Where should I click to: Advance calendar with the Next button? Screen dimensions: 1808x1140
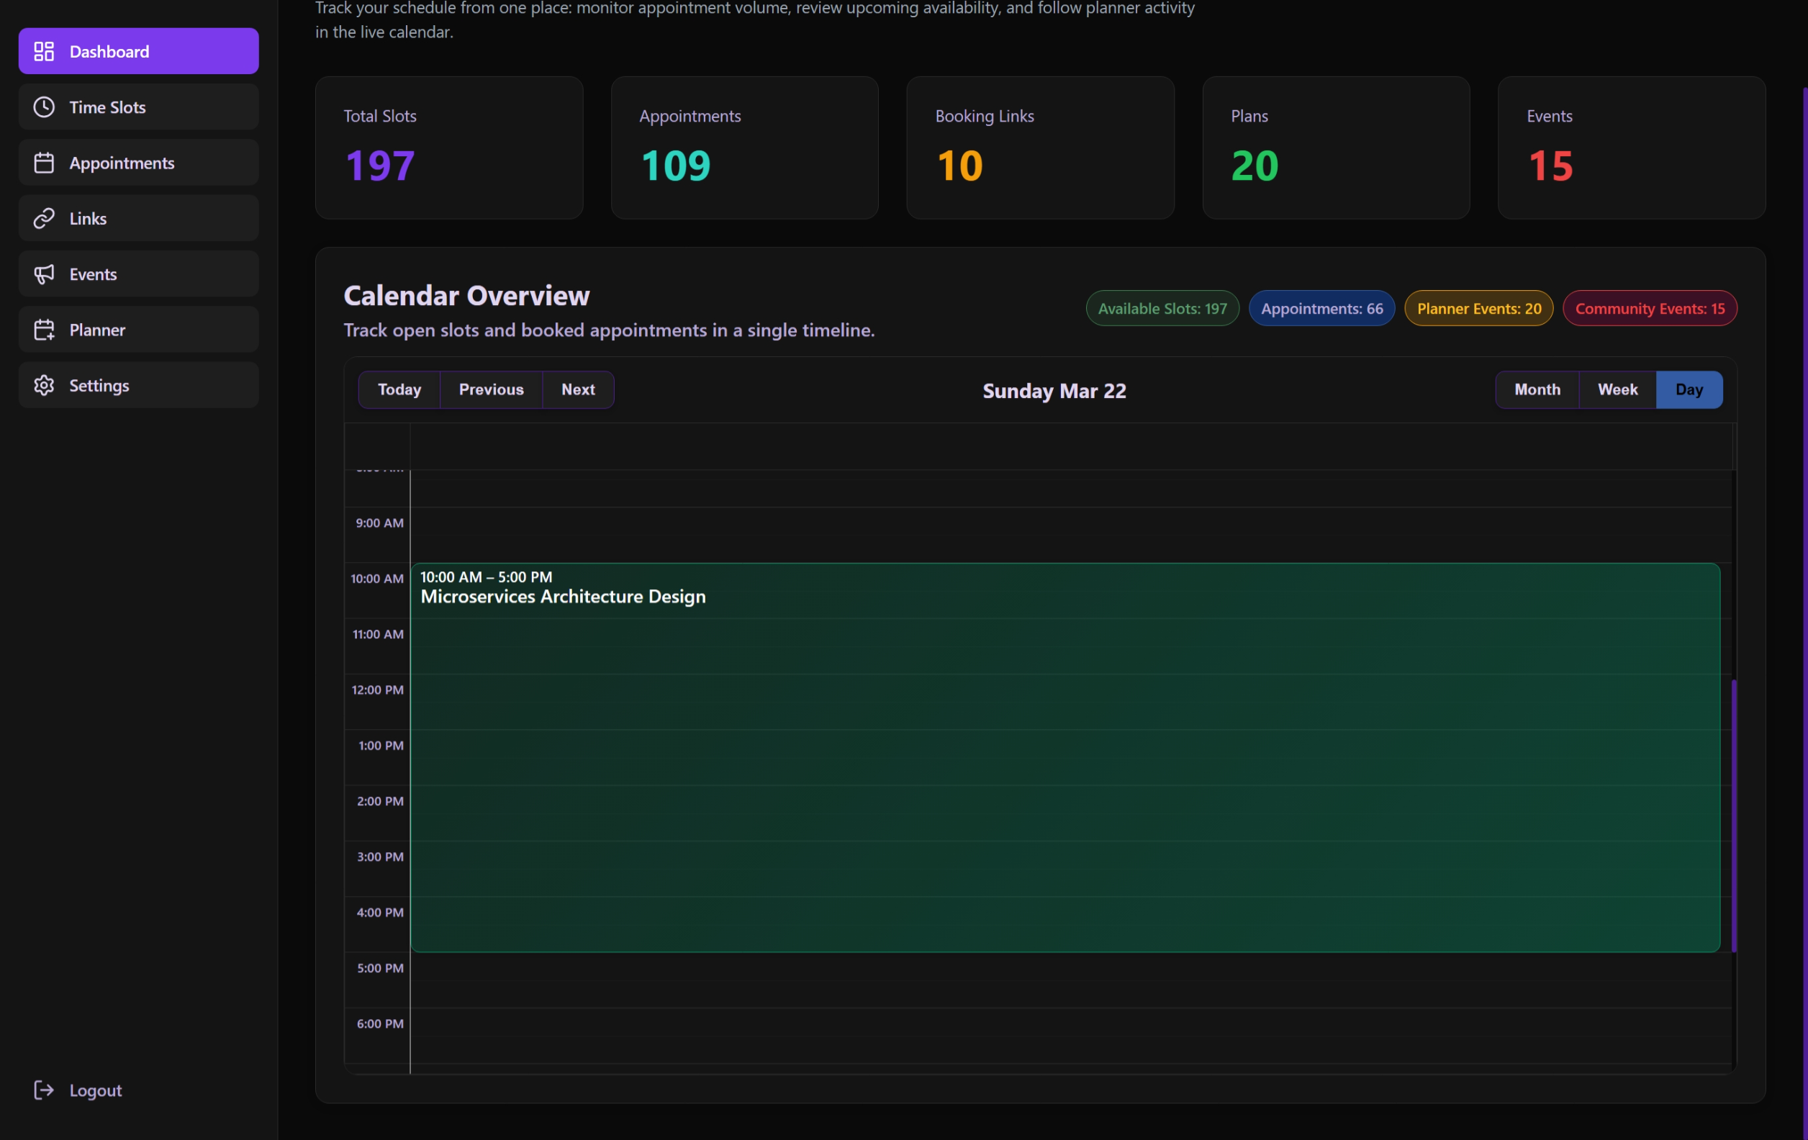click(x=577, y=389)
